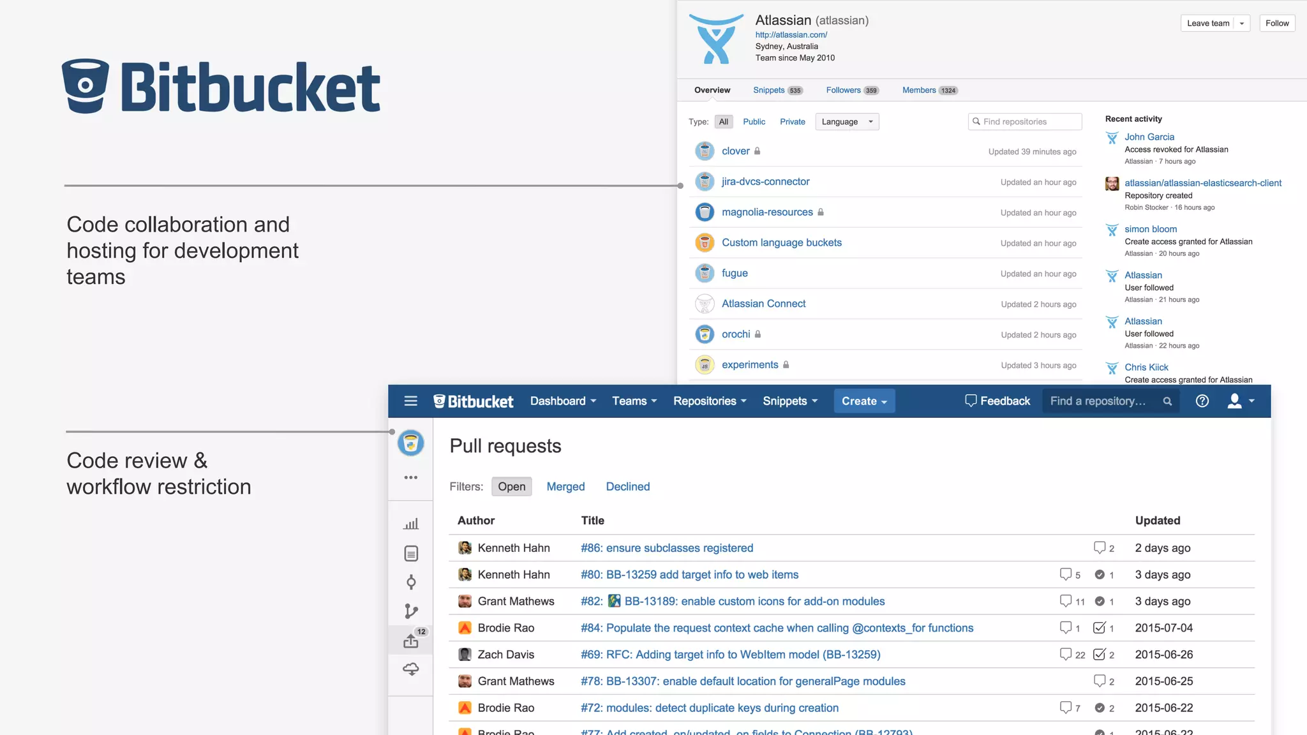Click the clover repository avatar icon
The width and height of the screenshot is (1307, 735).
click(705, 151)
